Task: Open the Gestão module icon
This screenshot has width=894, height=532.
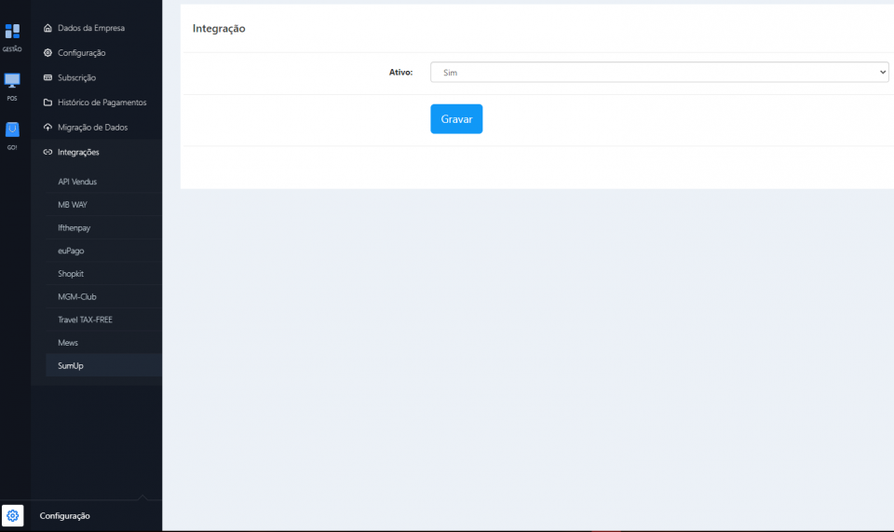Action: click(x=12, y=33)
